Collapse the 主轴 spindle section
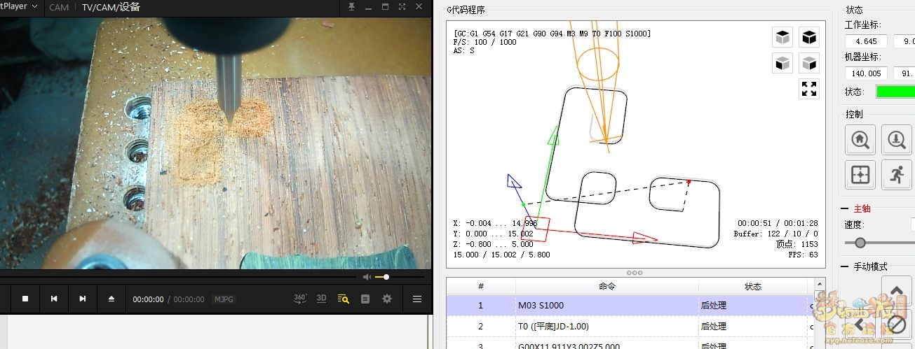 844,208
